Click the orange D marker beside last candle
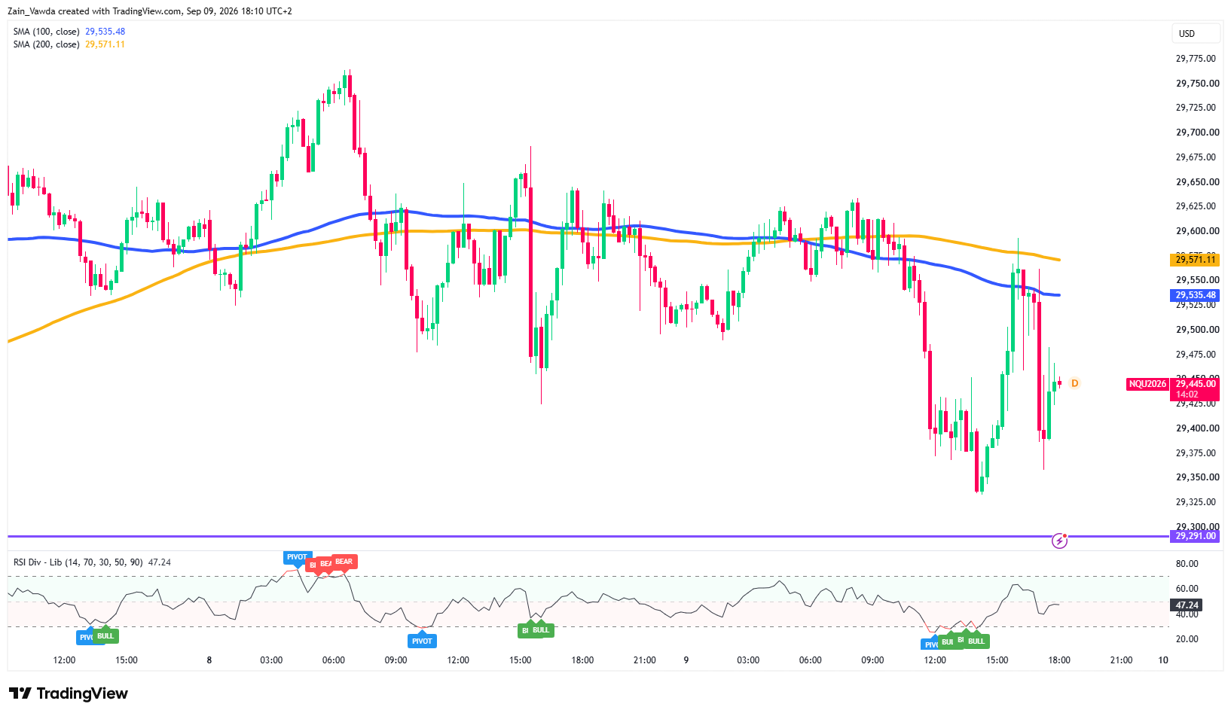The image size is (1231, 716). [1075, 383]
